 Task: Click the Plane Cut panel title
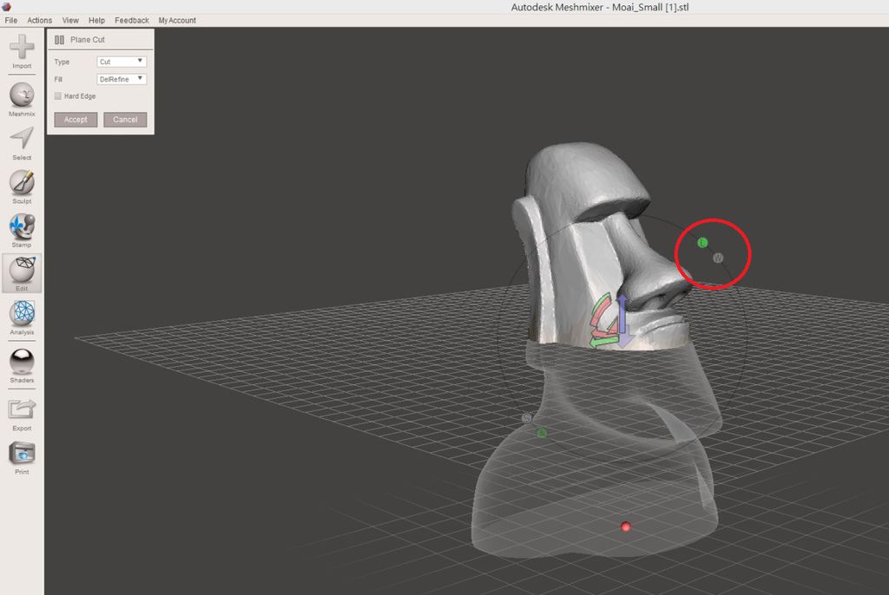point(88,40)
